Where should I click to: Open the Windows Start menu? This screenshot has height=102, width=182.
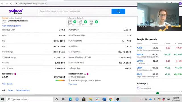point(3,99)
